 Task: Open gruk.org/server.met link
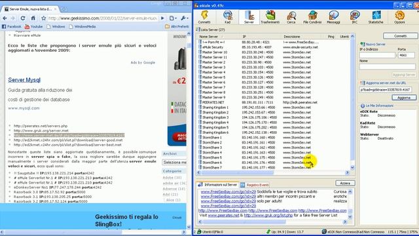[41, 130]
